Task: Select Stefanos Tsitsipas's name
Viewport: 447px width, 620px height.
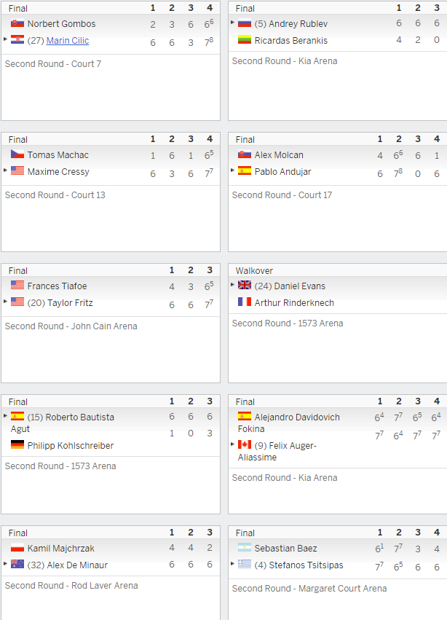Action: click(x=306, y=565)
